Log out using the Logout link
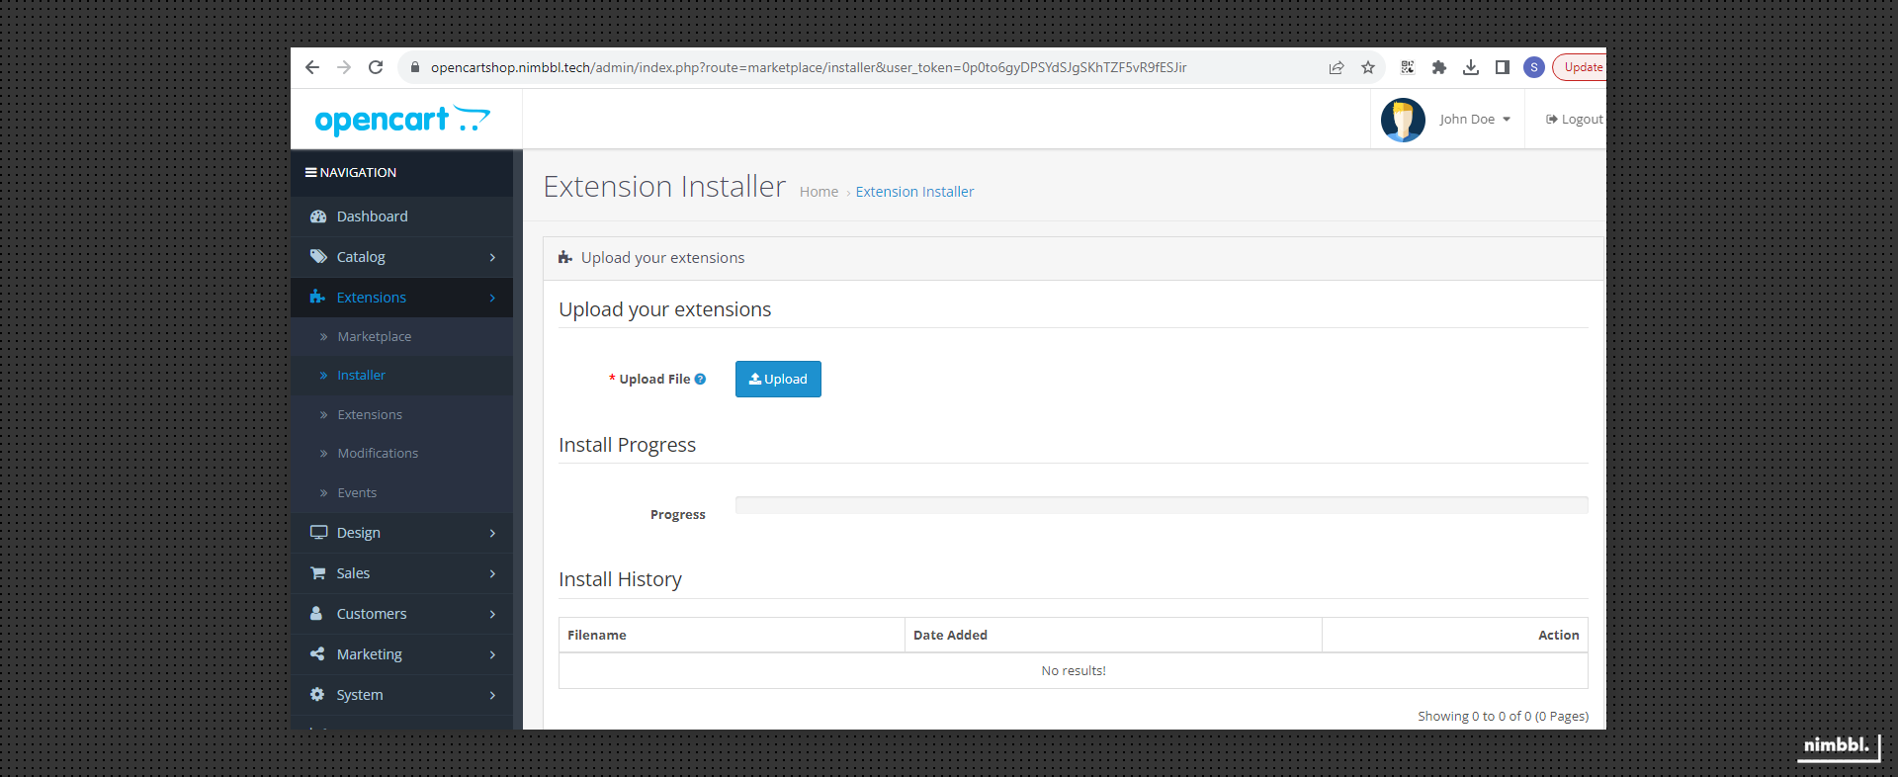 pyautogui.click(x=1575, y=120)
